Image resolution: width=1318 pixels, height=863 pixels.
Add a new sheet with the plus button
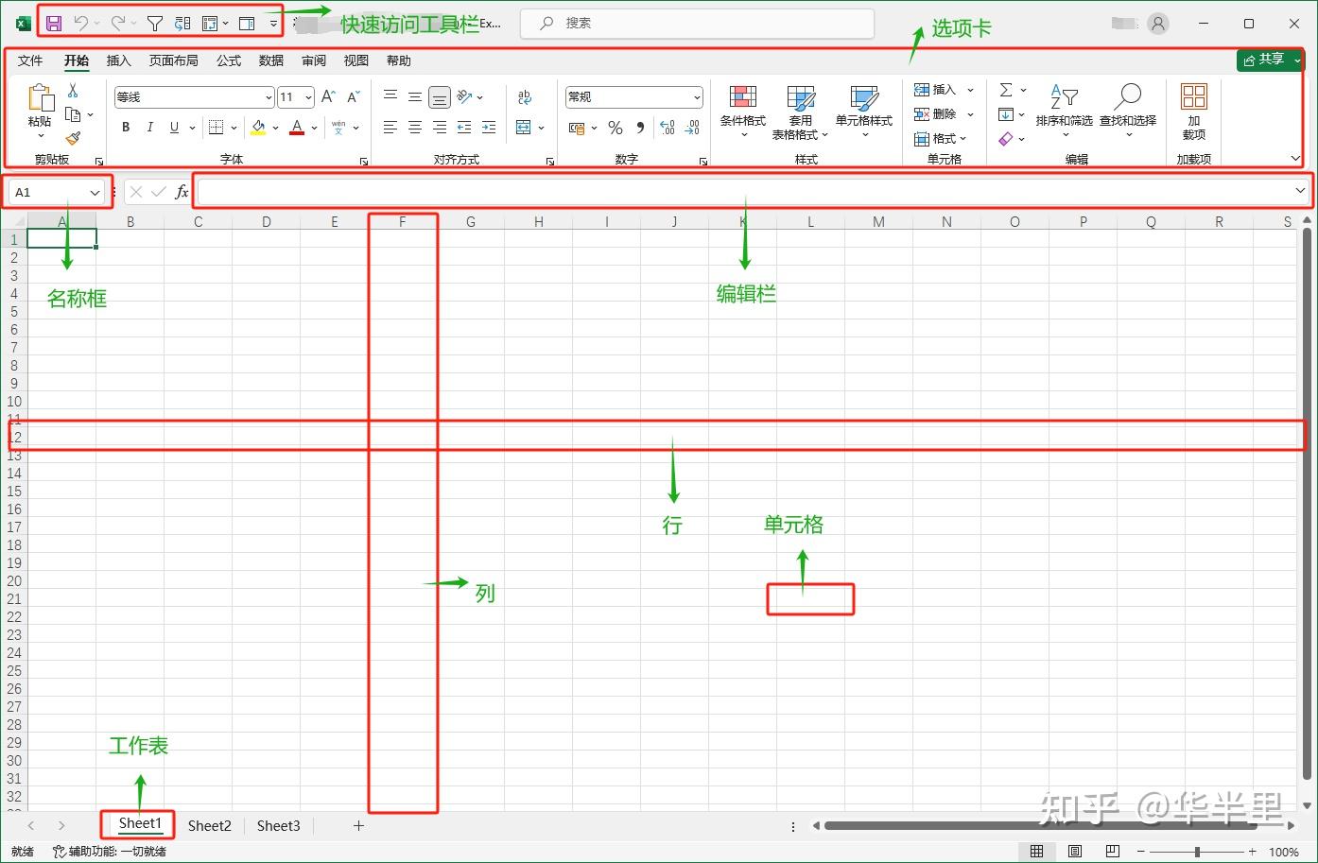[358, 825]
